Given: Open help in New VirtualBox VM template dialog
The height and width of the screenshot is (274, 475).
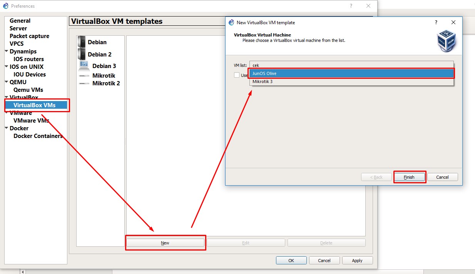Looking at the screenshot, I should [x=436, y=22].
